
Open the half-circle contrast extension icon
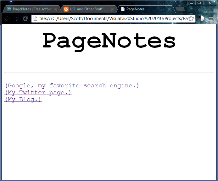pyautogui.click(x=201, y=19)
